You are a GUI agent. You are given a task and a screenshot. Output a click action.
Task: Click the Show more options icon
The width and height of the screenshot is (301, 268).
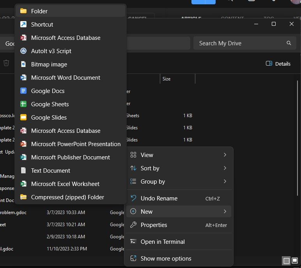pyautogui.click(x=133, y=258)
